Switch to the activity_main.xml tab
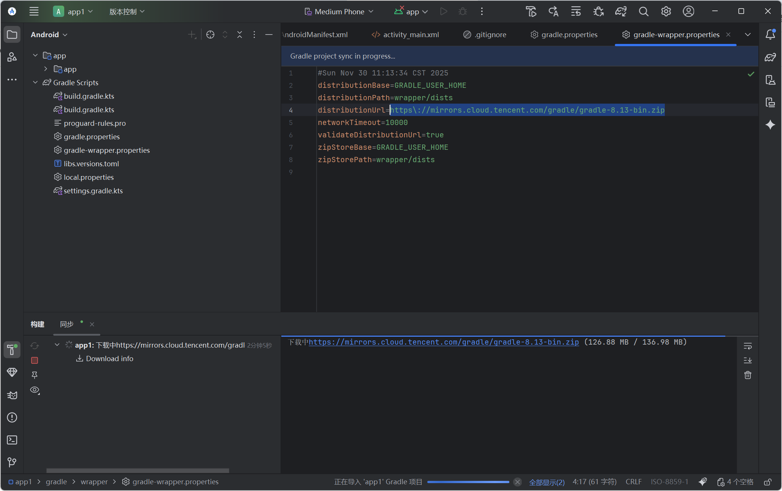 coord(411,34)
